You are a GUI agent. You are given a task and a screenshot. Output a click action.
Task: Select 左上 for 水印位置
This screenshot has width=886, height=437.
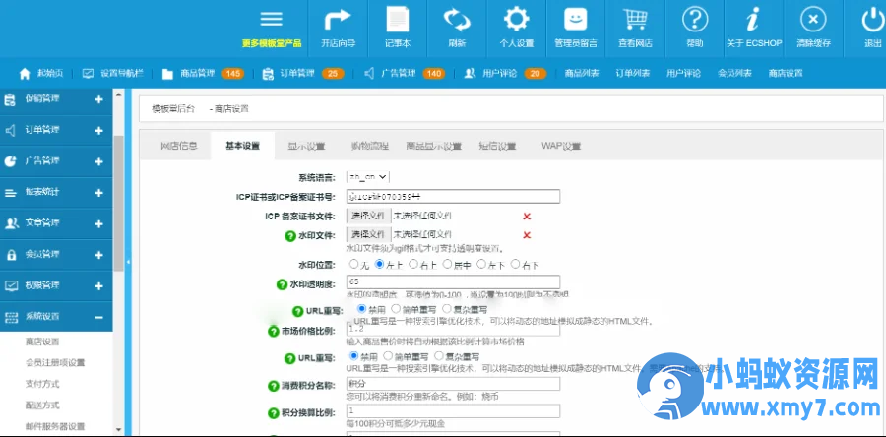point(380,264)
